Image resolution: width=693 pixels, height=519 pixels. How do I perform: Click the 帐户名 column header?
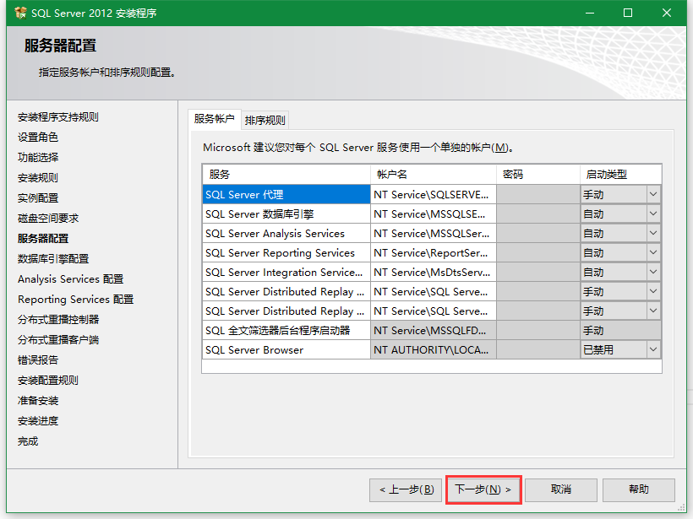tap(433, 174)
